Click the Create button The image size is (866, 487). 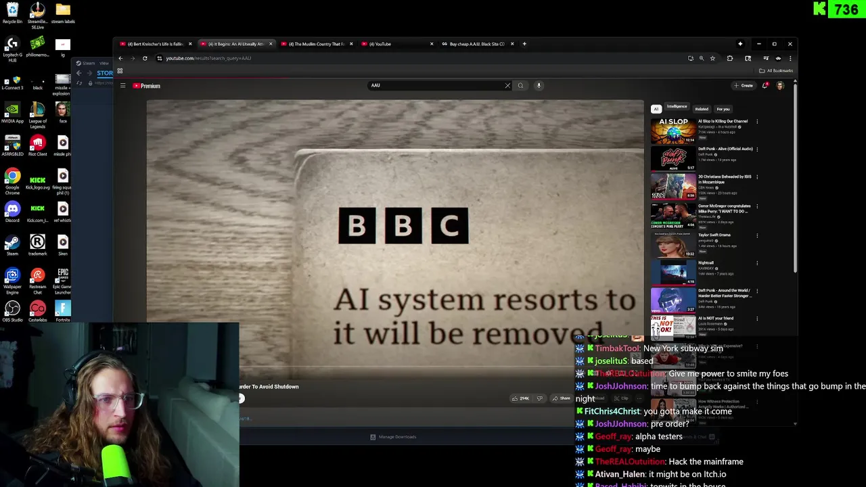[x=744, y=86]
